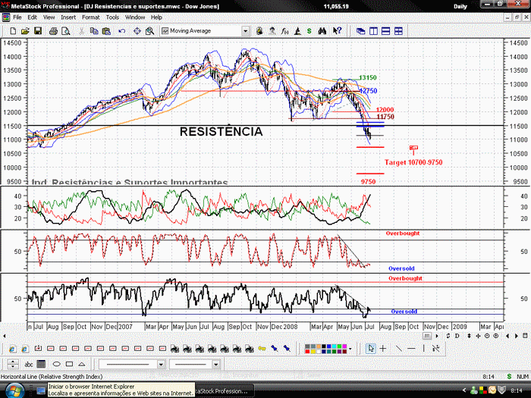
Task: Click the grid table icon beside abc
Action: (41, 364)
